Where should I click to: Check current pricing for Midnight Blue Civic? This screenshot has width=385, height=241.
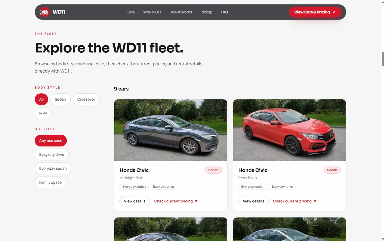176,201
